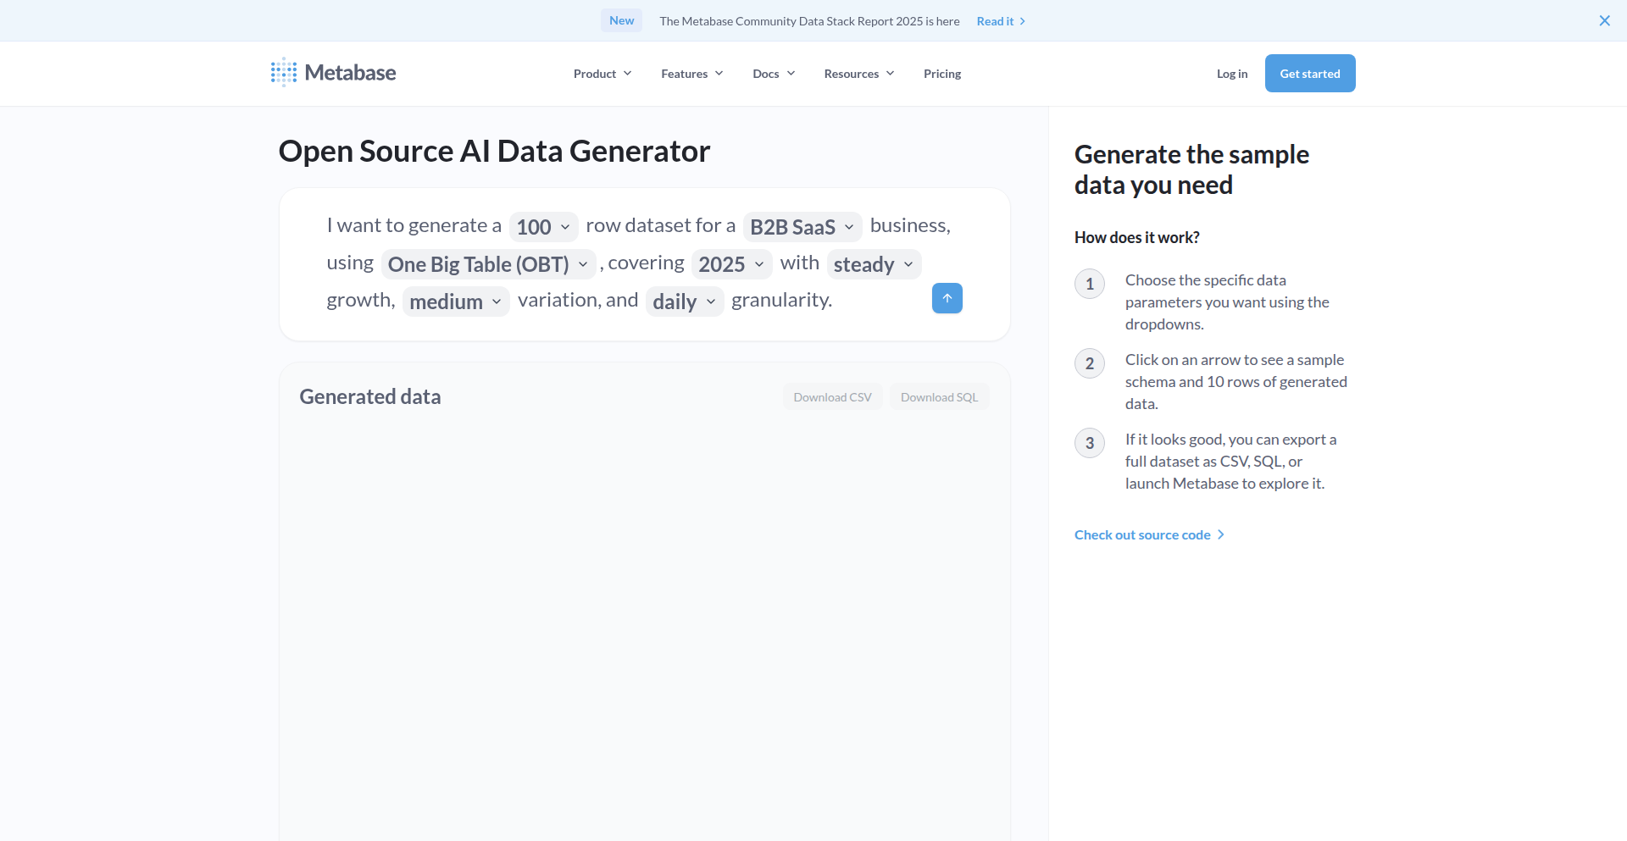Click the Get started button

coord(1310,74)
